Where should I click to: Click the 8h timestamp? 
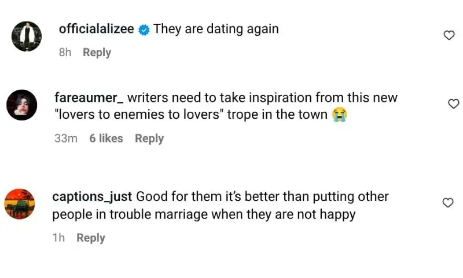tap(65, 53)
